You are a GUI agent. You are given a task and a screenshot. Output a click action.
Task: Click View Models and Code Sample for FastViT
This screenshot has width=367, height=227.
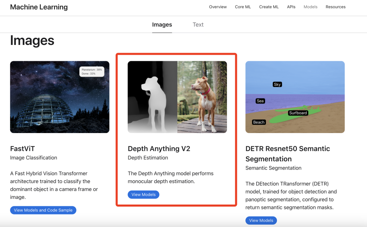[43, 210]
